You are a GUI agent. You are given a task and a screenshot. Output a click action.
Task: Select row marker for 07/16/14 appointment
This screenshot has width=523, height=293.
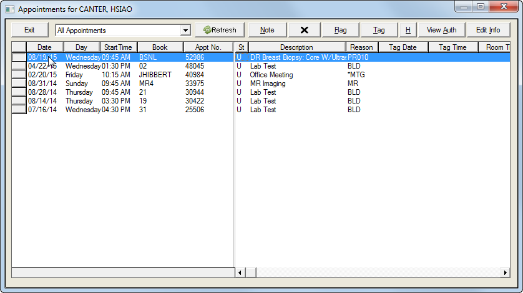(x=19, y=109)
